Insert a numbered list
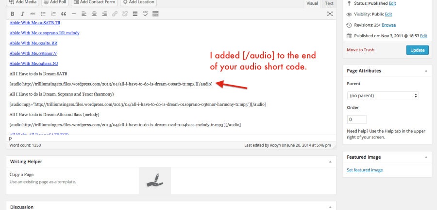The height and width of the screenshot is (210, 437). [53, 14]
